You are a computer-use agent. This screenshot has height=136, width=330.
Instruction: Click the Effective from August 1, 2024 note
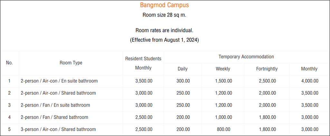click(164, 40)
